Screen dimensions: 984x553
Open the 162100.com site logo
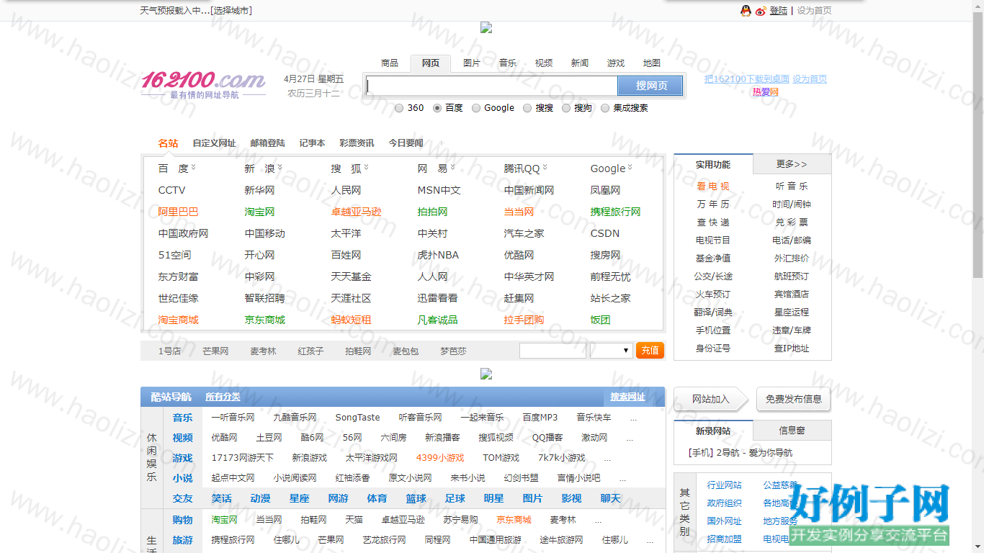(x=203, y=84)
